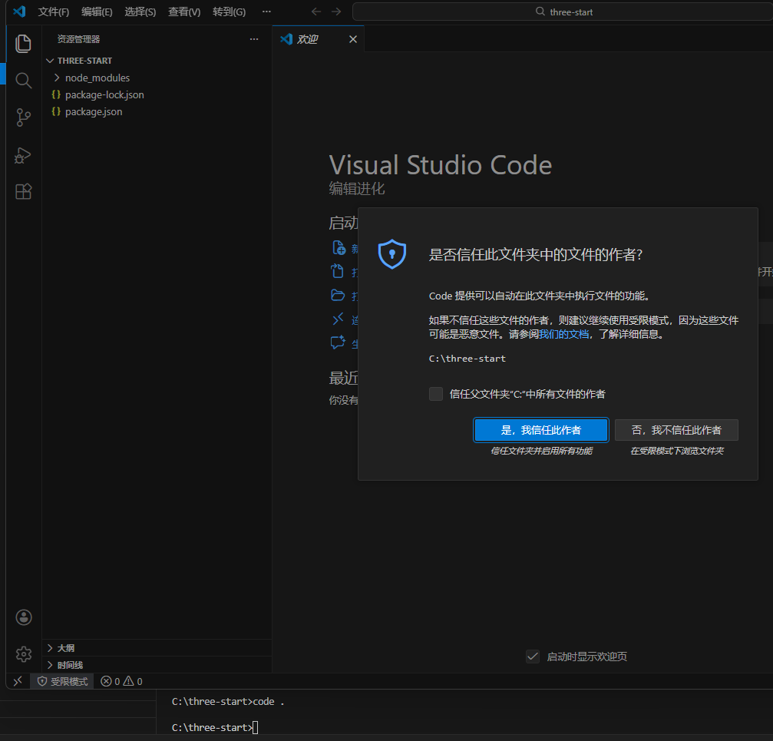Image resolution: width=773 pixels, height=741 pixels.
Task: Click the open folder icon on welcome page
Action: pos(338,295)
